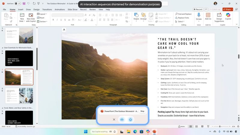The height and width of the screenshot is (135, 240).
Task: Open Microsoft Edge from taskbar
Action: [135, 131]
